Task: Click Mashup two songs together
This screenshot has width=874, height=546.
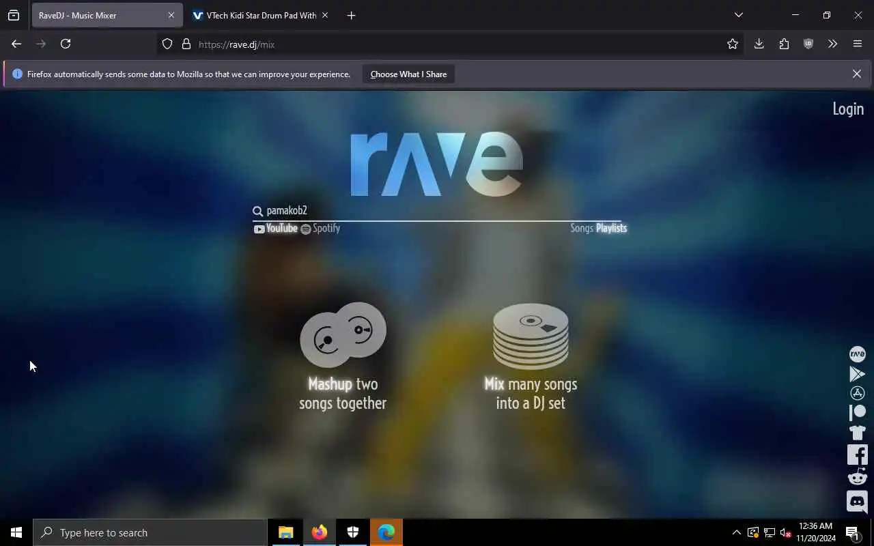Action: pyautogui.click(x=343, y=393)
